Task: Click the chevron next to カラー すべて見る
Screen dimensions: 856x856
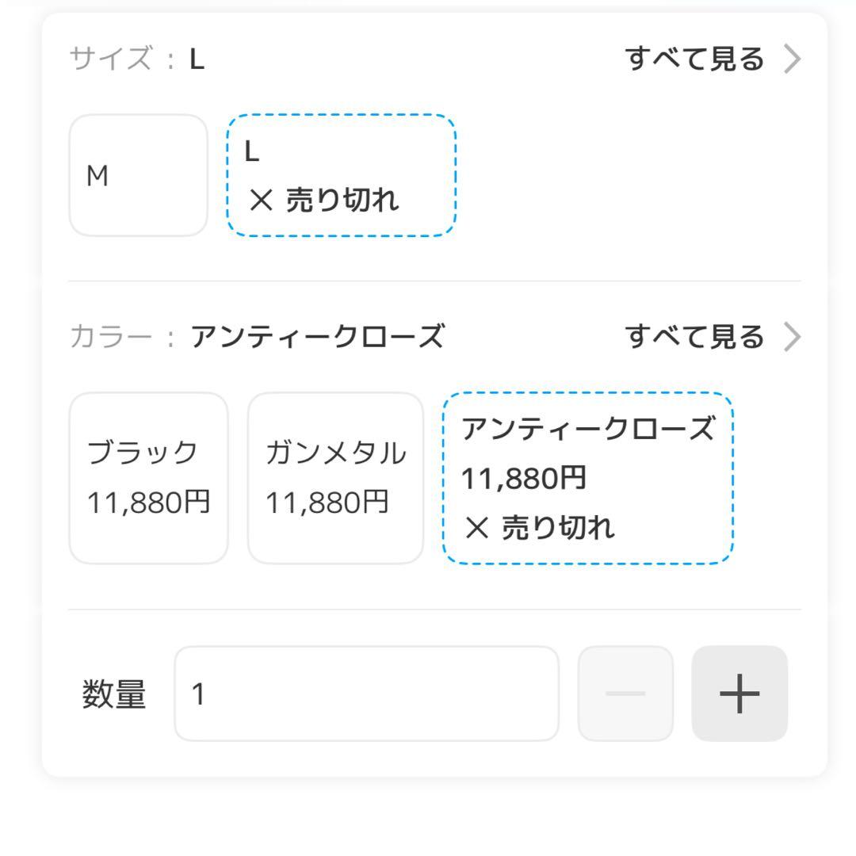Action: pos(793,335)
